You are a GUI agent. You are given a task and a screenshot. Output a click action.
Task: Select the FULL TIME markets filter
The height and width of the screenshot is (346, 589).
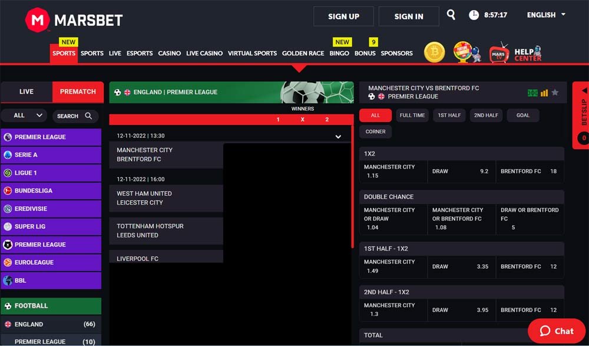412,116
